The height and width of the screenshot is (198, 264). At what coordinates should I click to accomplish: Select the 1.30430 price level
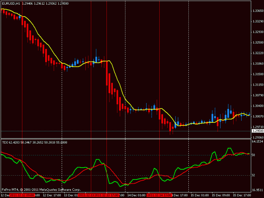tap(258, 106)
